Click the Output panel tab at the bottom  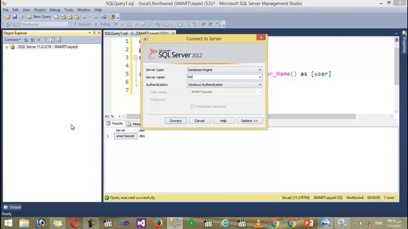[x=13, y=207]
